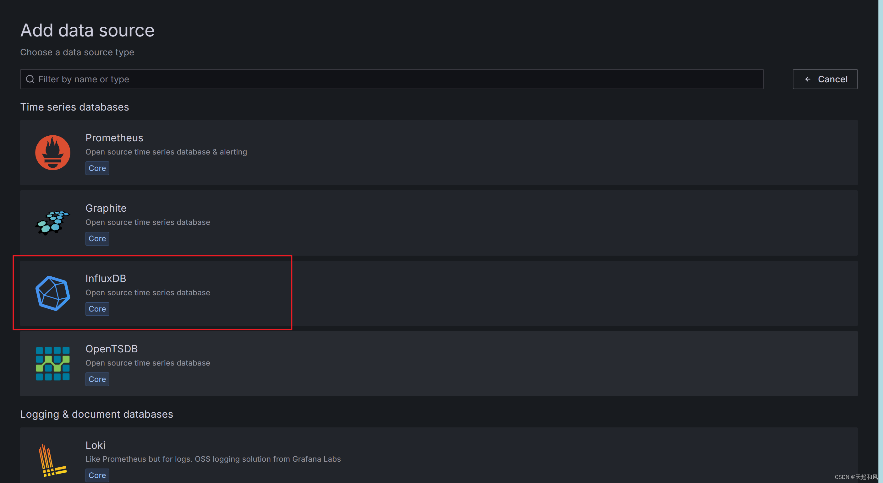
Task: Click the Prometheus flame logo icon
Action: (x=53, y=152)
